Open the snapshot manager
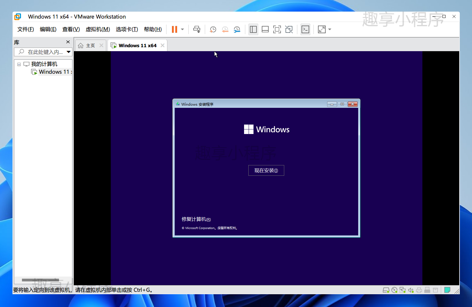Image resolution: width=472 pixels, height=307 pixels. 237,29
